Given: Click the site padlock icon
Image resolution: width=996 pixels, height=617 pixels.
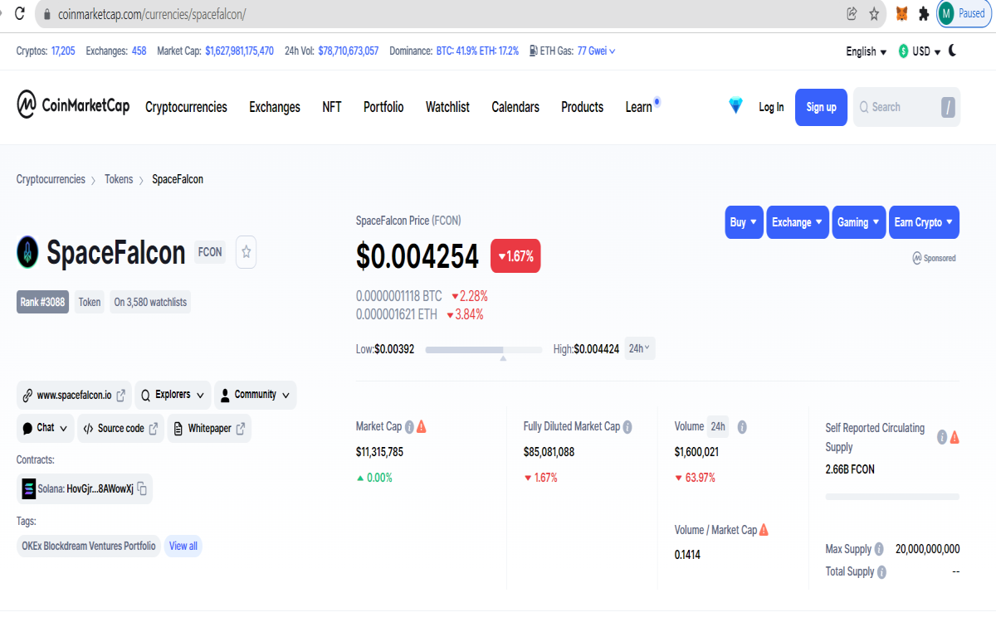Looking at the screenshot, I should (x=46, y=14).
